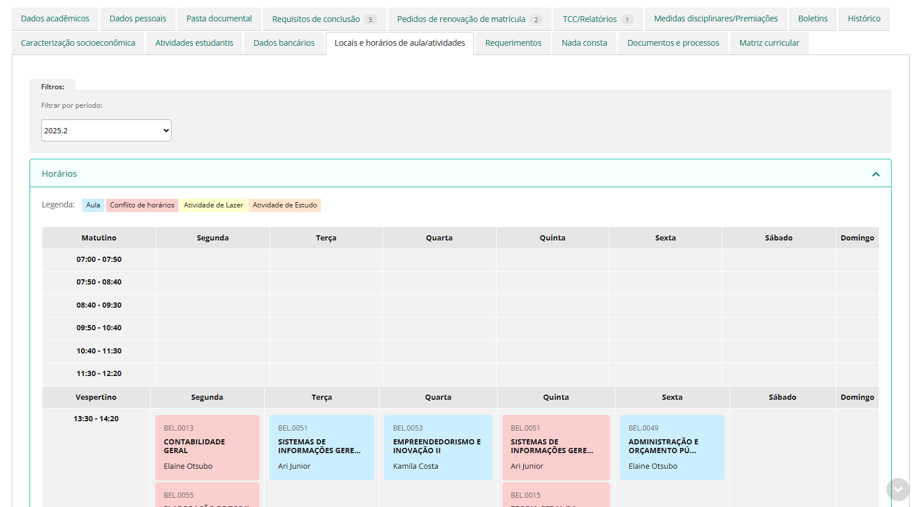Switch to the Dados acadêmicos tab

tap(55, 19)
